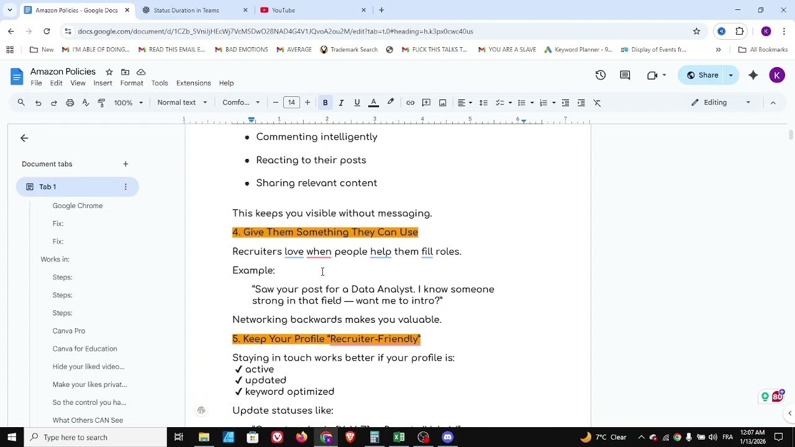Open the font family dropdown
795x447 pixels.
(x=241, y=102)
